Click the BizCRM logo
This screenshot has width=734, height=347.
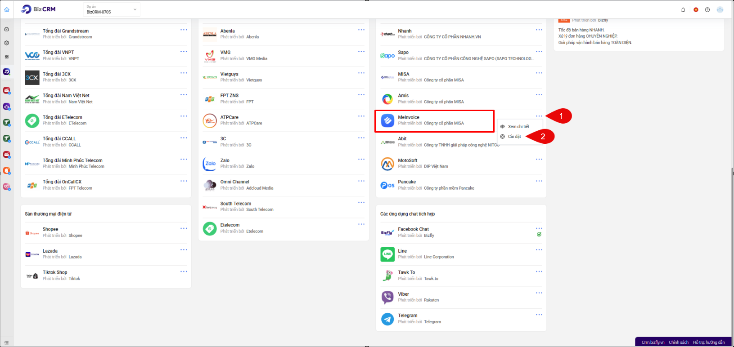tap(39, 9)
